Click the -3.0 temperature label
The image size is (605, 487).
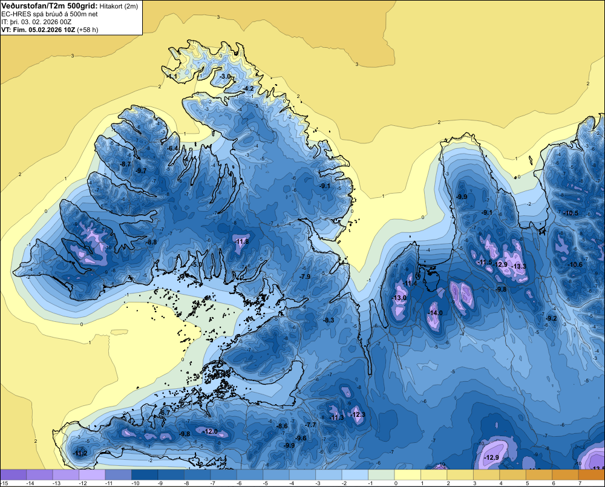coord(225,76)
